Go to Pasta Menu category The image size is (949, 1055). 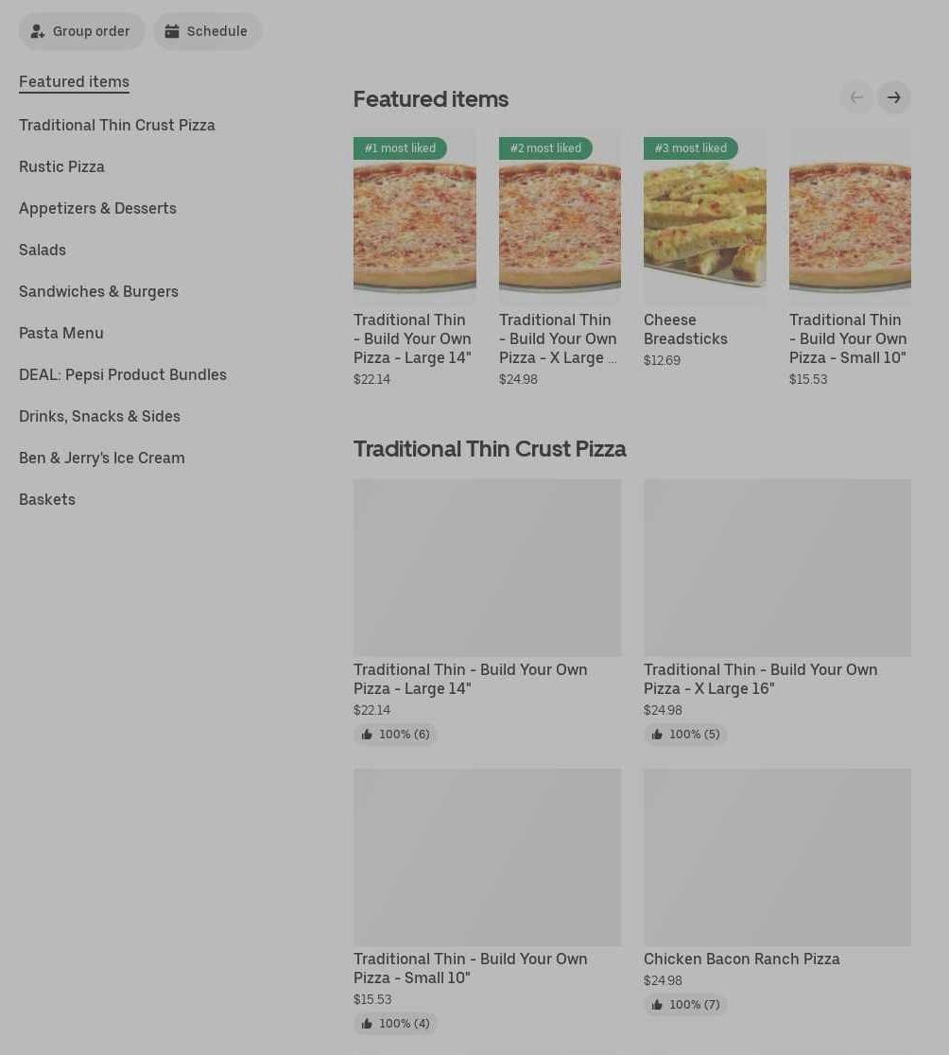(61, 333)
